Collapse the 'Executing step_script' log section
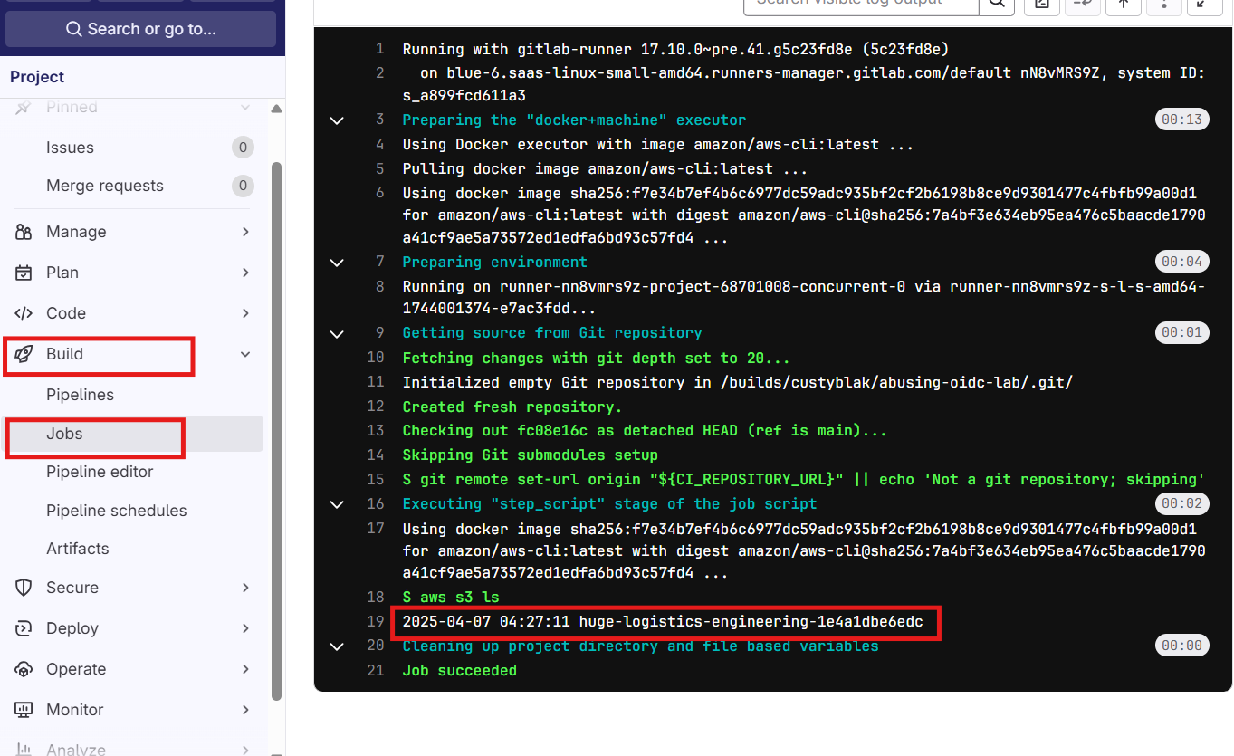This screenshot has width=1234, height=756. point(337,504)
